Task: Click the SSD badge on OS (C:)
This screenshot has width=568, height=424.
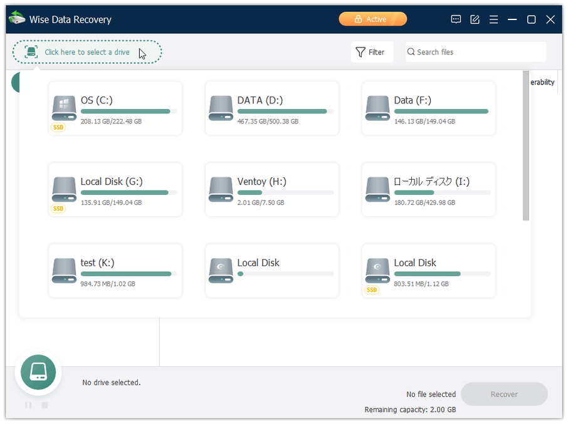Action: tap(58, 127)
